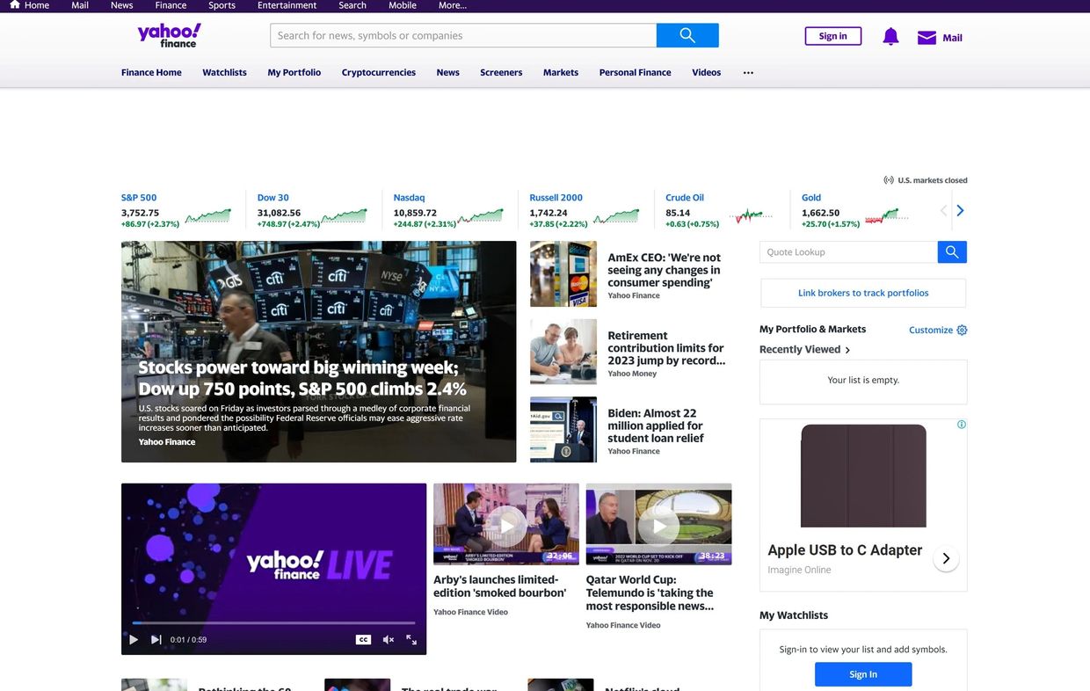Viewport: 1090px width, 691px height.
Task: Expand Recently Viewed chevron
Action: click(x=847, y=350)
